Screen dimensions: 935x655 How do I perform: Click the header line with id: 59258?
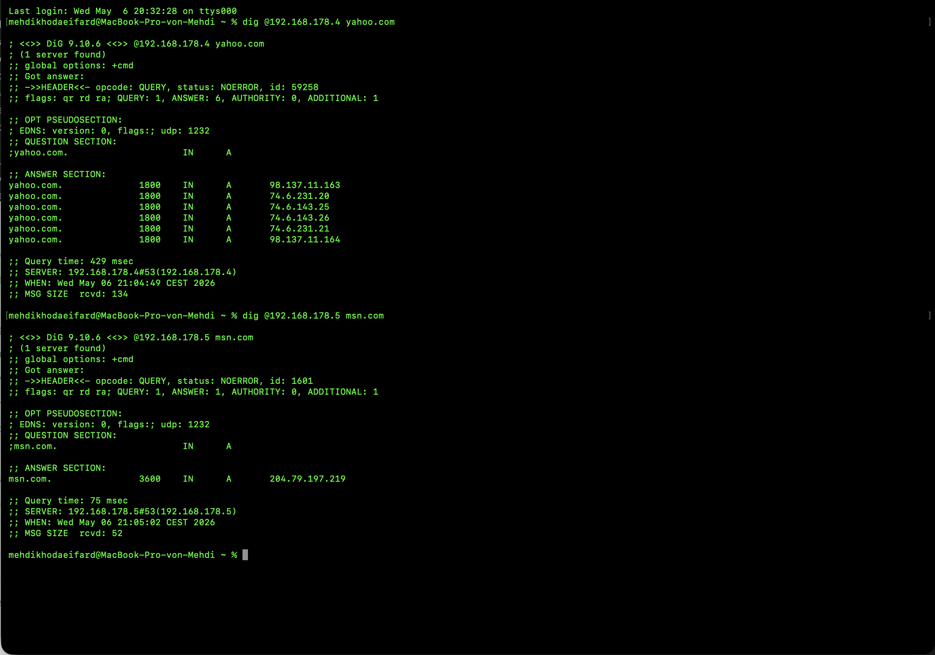(x=164, y=87)
